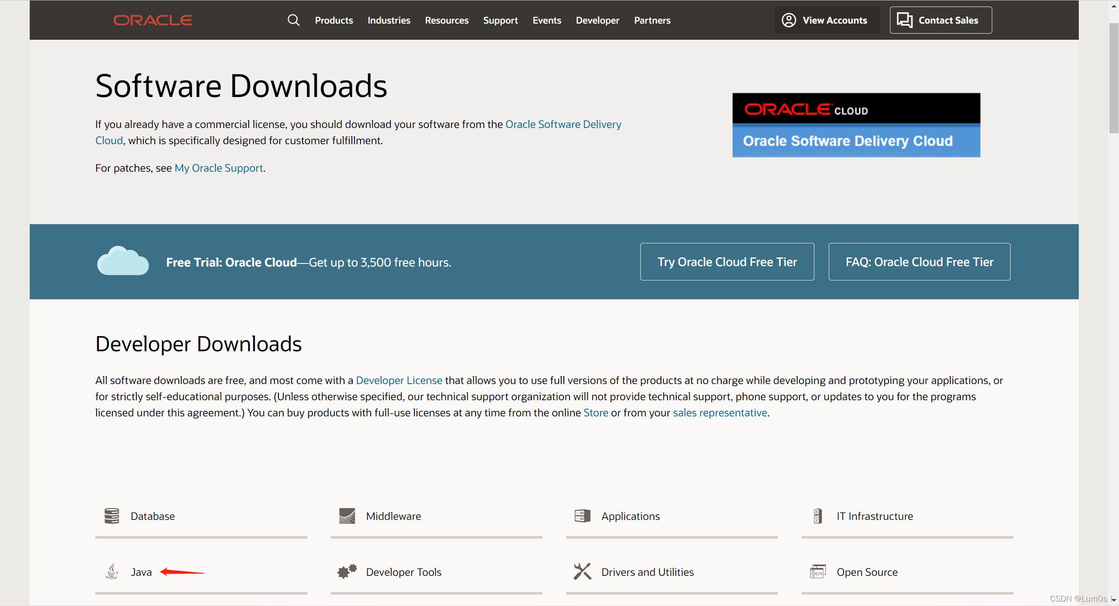Open the My Oracle Support link
Screen dimensions: 1119x606
point(219,168)
